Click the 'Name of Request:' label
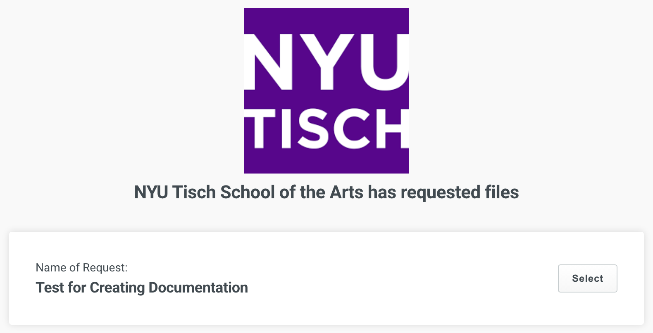This screenshot has width=653, height=333. 81,268
